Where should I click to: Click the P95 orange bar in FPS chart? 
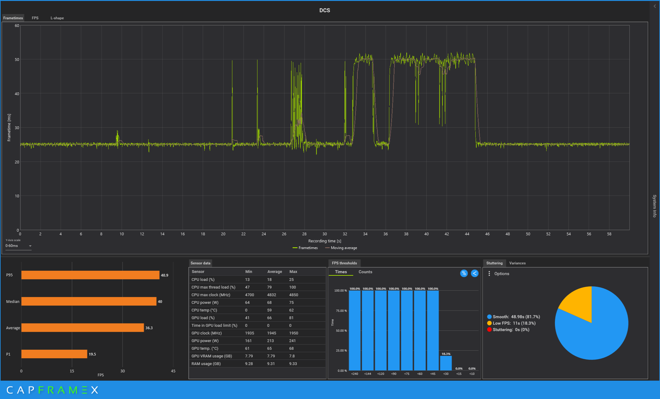pyautogui.click(x=90, y=275)
